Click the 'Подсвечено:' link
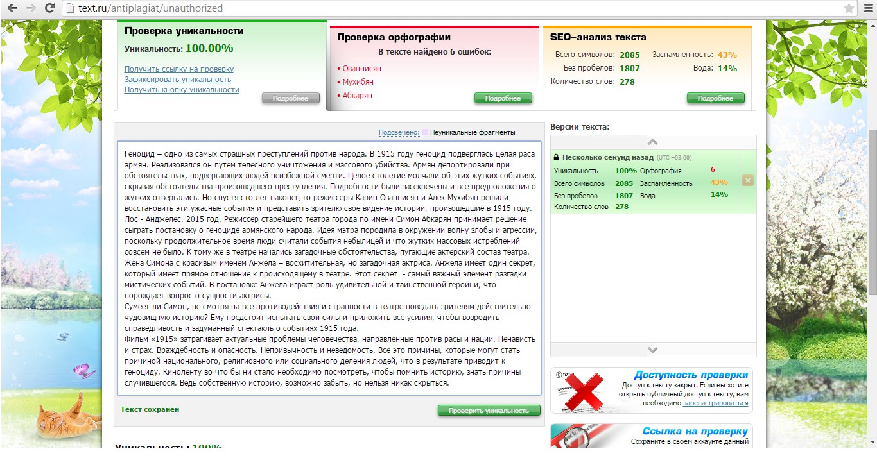Image resolution: width=877 pixels, height=467 pixels. point(399,132)
